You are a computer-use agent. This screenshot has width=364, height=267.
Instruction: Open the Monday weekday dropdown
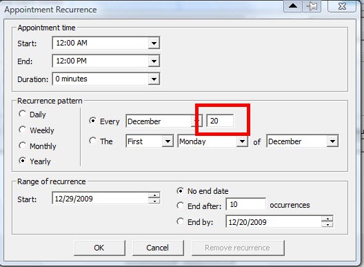242,141
